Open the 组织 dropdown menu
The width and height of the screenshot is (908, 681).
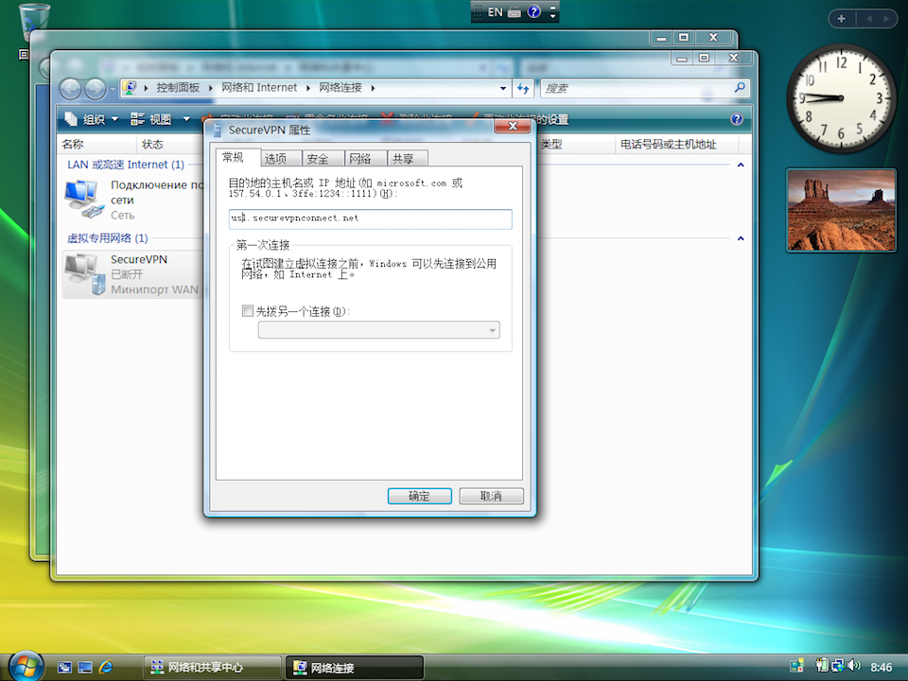[x=92, y=119]
